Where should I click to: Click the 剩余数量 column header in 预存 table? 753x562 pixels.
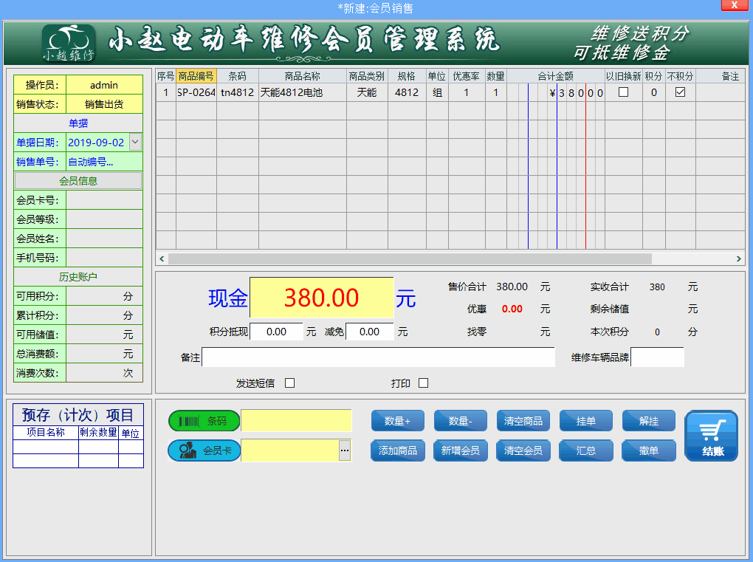pyautogui.click(x=98, y=432)
